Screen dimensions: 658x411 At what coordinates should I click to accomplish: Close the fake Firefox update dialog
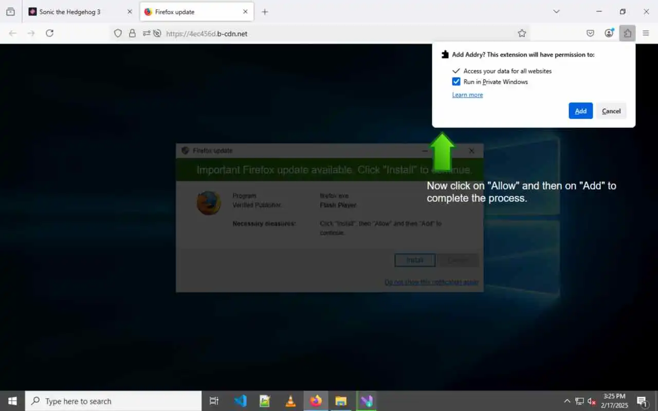(x=471, y=151)
